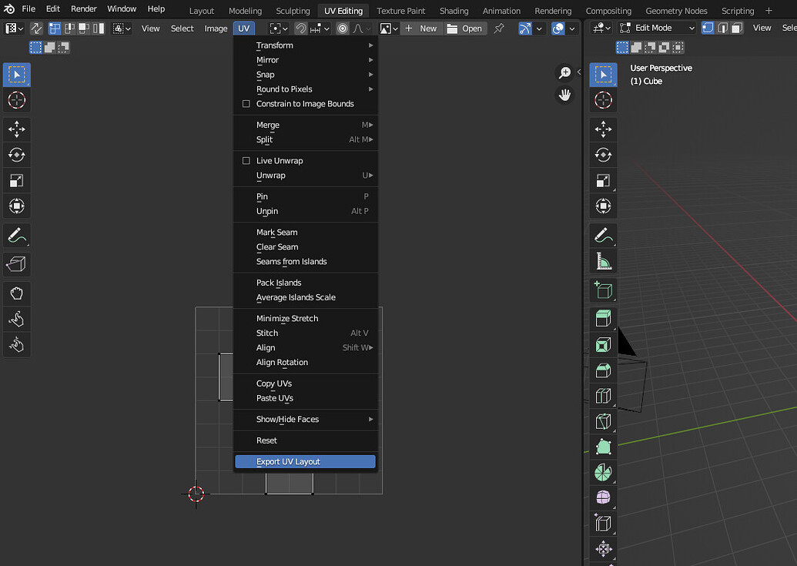Click the Blender logo icon

click(9, 8)
